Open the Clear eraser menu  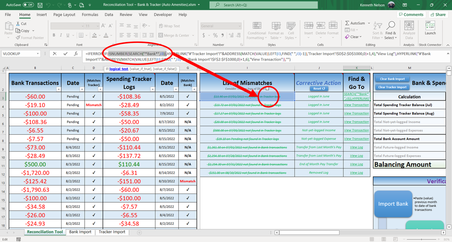coord(353,37)
